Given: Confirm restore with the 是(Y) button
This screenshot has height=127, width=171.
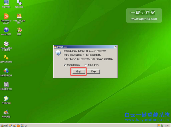Looking at the screenshot, I should 79,72.
